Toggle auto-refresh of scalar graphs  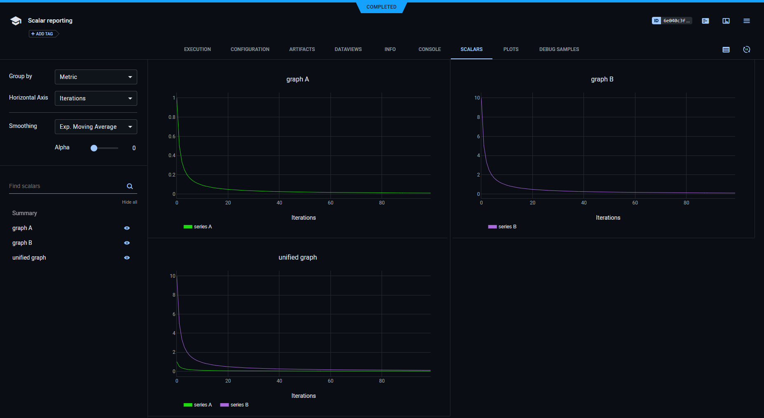[x=747, y=49]
